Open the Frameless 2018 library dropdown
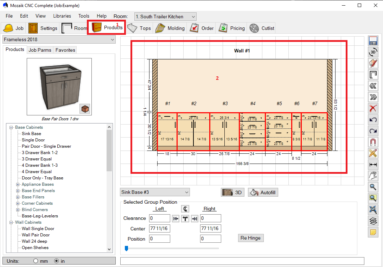The image size is (383, 267). click(x=59, y=39)
